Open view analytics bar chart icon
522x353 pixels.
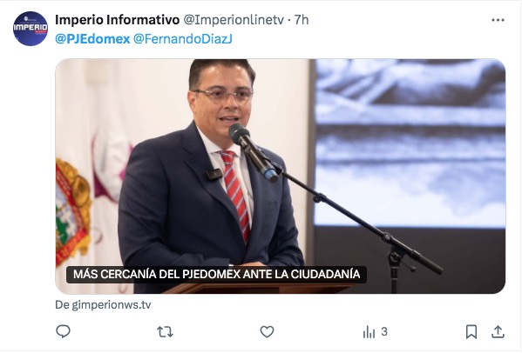369,332
